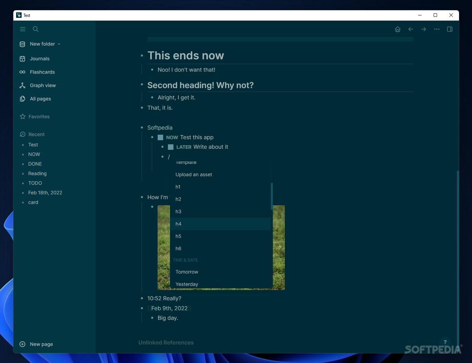The height and width of the screenshot is (363, 472).
Task: Choose the h2 heading command
Action: (220, 199)
